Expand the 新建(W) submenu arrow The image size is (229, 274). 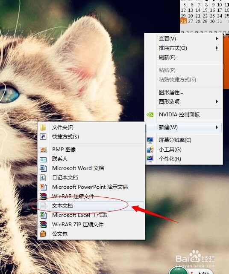coord(217,127)
